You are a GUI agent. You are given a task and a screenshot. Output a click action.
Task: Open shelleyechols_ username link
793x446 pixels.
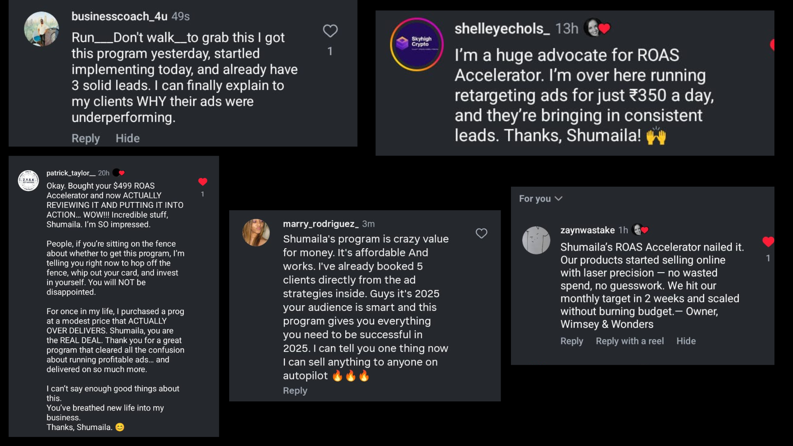point(502,28)
